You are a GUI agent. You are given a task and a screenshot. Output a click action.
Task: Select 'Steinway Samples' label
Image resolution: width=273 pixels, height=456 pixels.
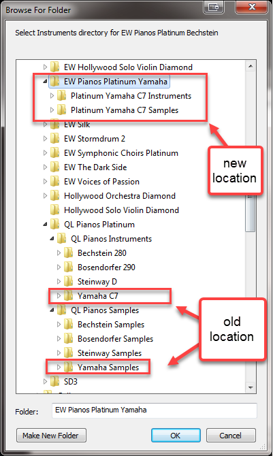pos(110,353)
